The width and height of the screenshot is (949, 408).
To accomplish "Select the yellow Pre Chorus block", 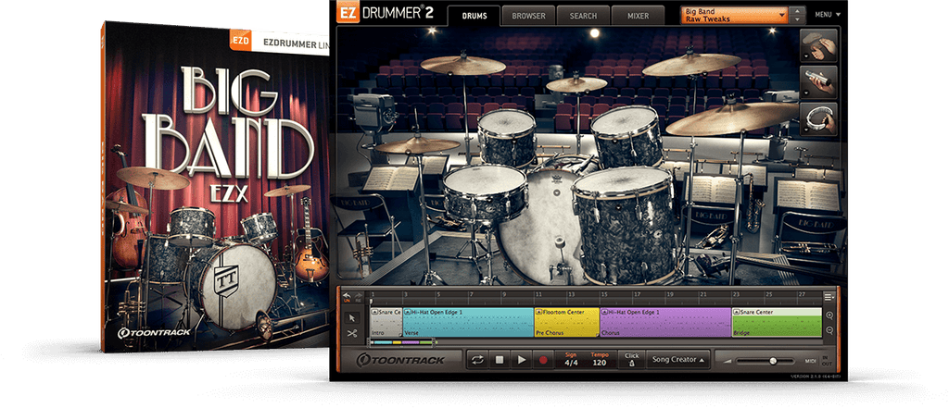I will (x=566, y=322).
